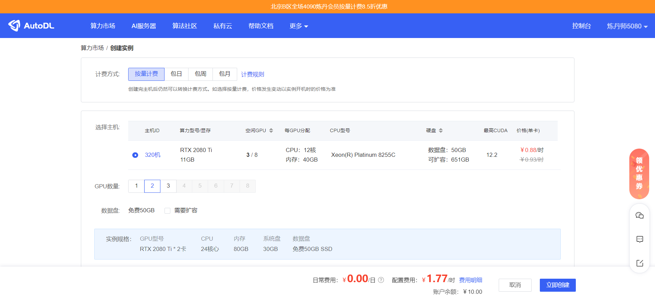Click the Xeon(R) Platinum 8255C cell
This screenshot has height=303, width=655.
point(363,155)
